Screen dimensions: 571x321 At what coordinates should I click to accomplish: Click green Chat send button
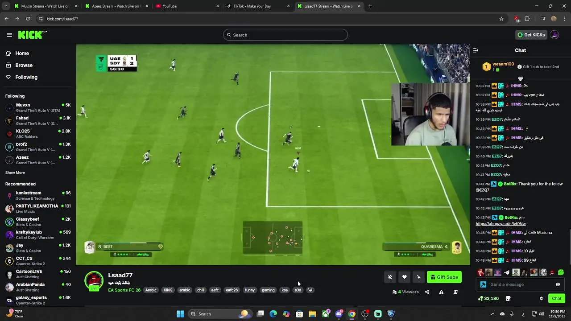point(556,299)
